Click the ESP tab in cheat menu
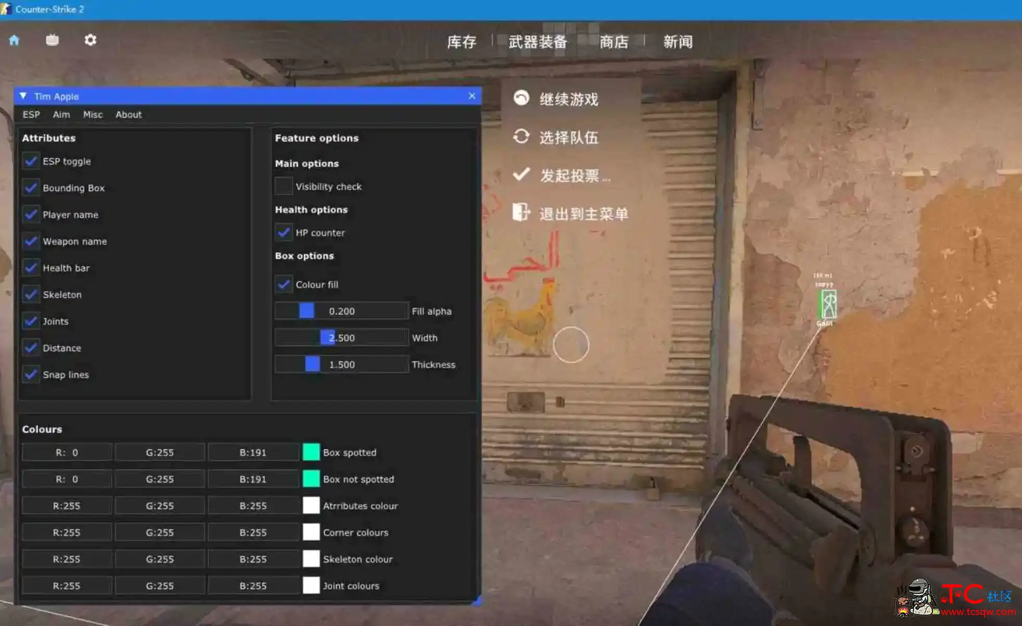This screenshot has width=1022, height=626. coord(30,114)
